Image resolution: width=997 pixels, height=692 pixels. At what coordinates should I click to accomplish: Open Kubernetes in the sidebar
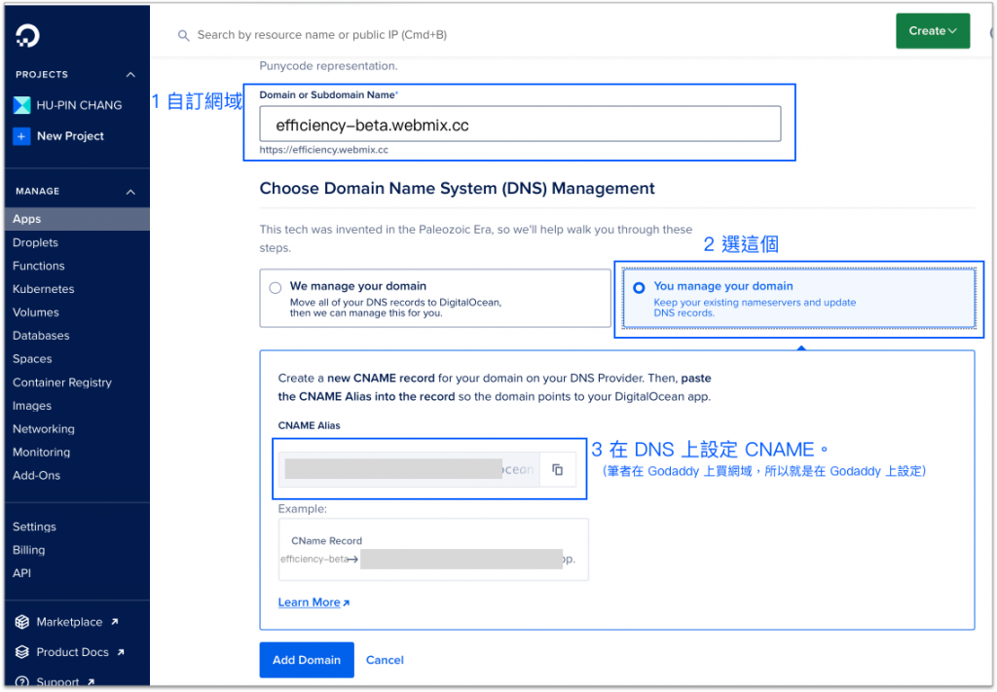point(43,288)
